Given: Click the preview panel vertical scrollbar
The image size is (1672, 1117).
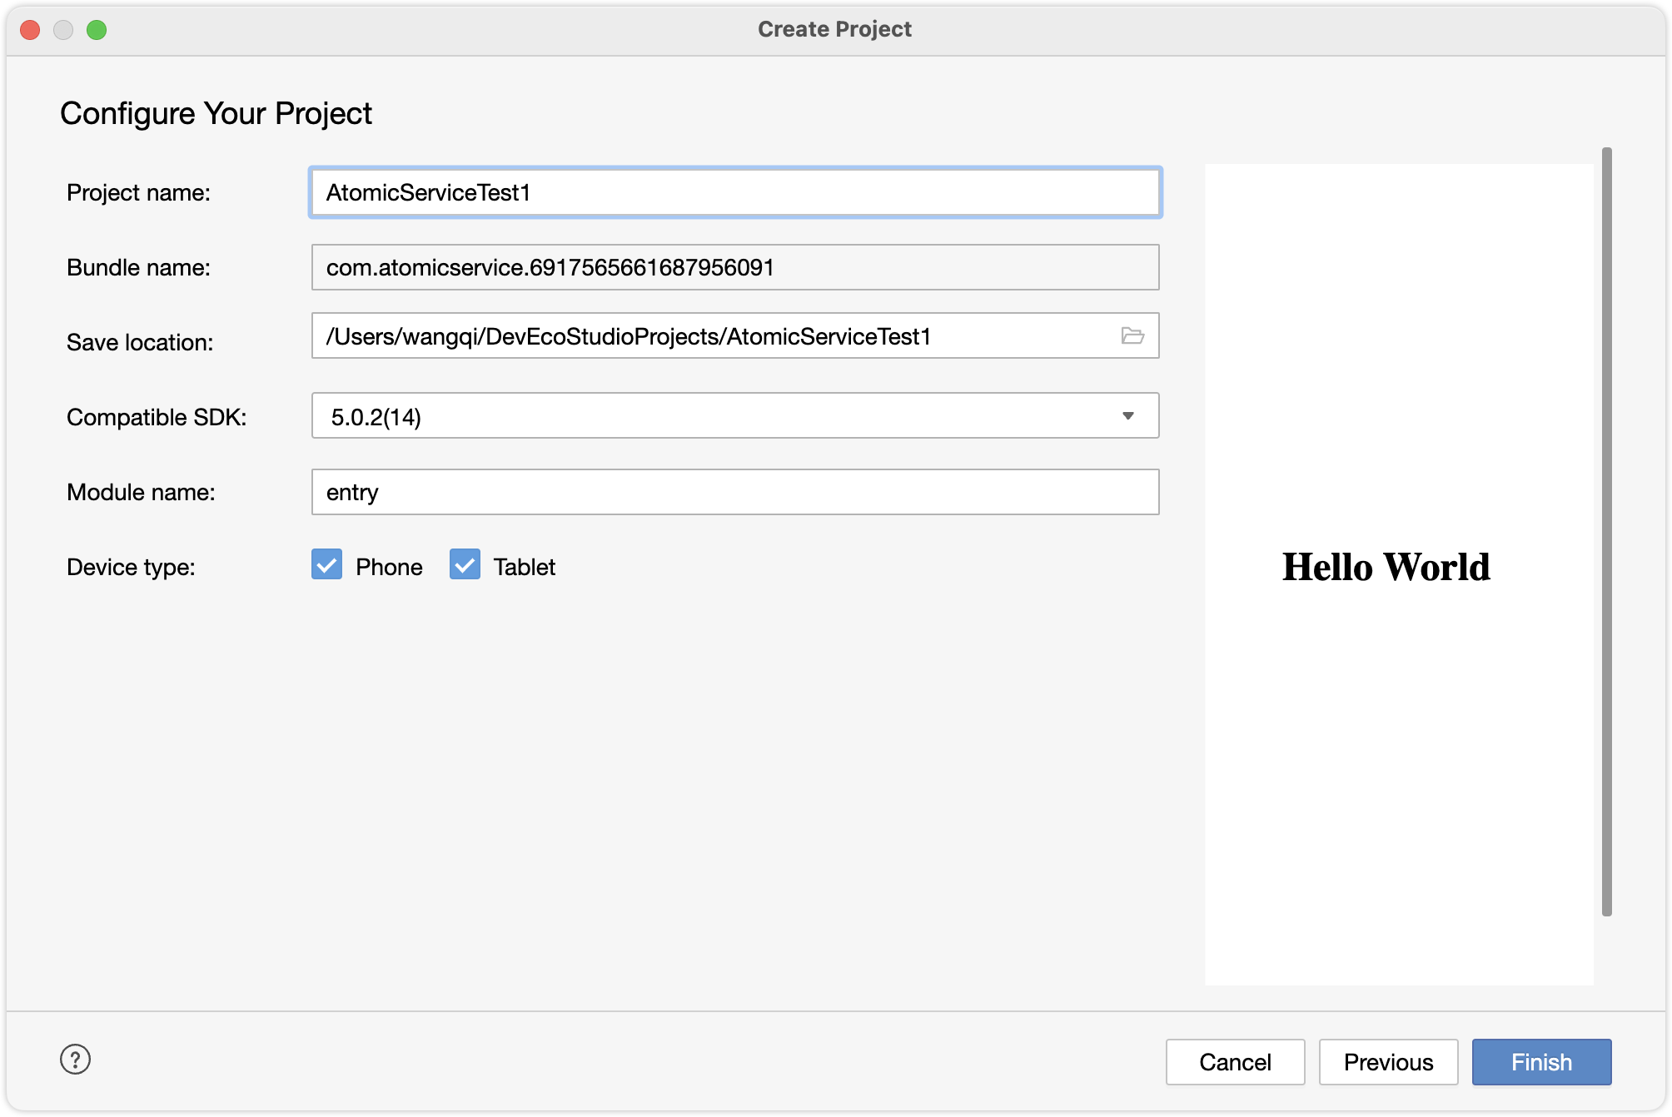Looking at the screenshot, I should 1606,533.
